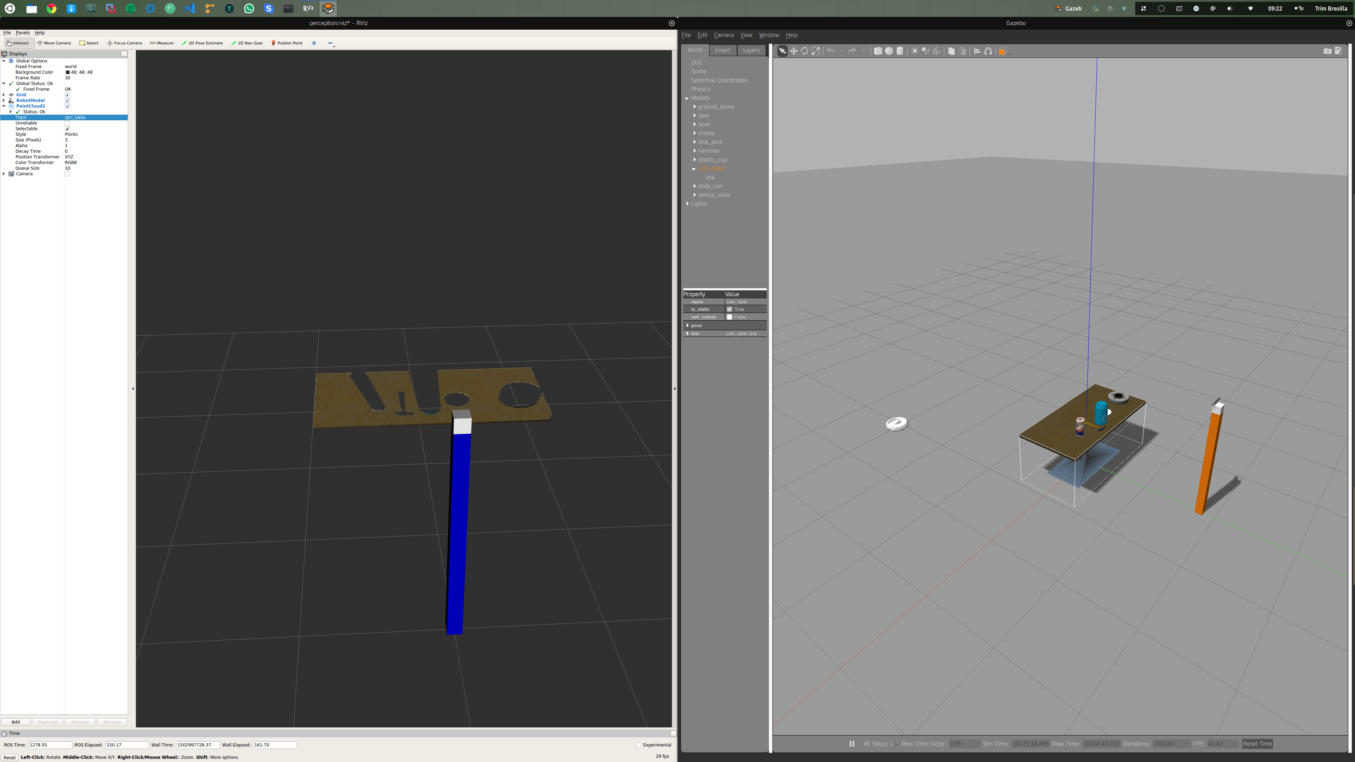Viewport: 1355px width, 762px height.
Task: Toggle self_collide property checkbox
Action: click(730, 317)
